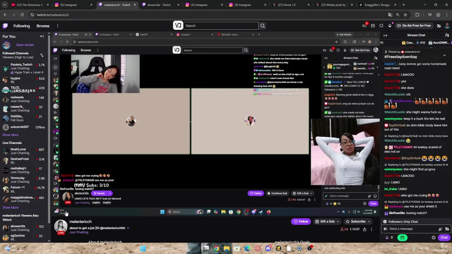This screenshot has width=452, height=254.
Task: Open the Get Bits diamond icon
Action: pyautogui.click(x=390, y=26)
